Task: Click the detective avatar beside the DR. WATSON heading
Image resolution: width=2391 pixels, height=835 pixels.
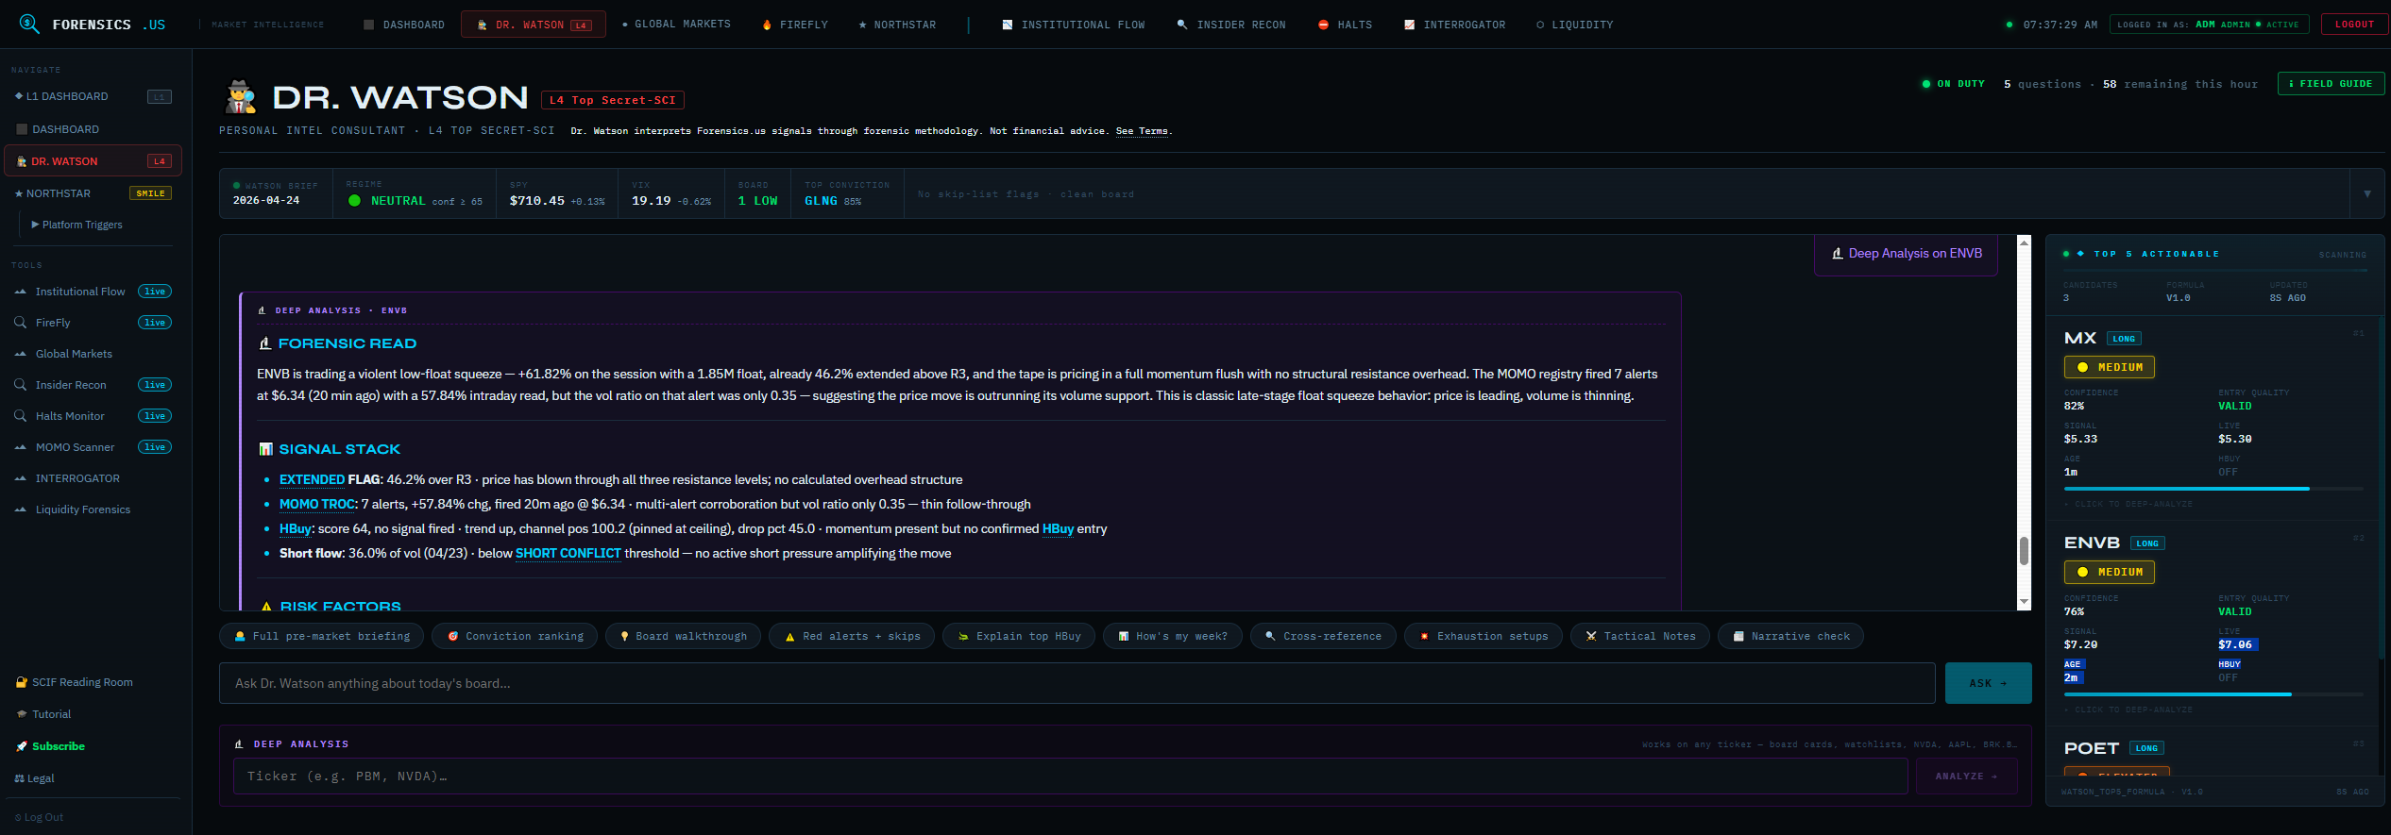Action: [x=241, y=97]
